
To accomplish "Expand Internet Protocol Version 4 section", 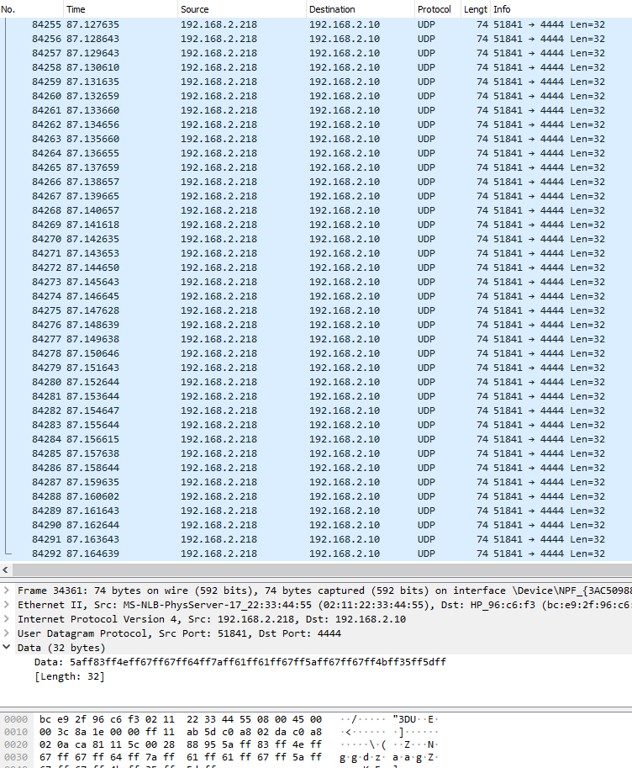I will tap(8, 619).
